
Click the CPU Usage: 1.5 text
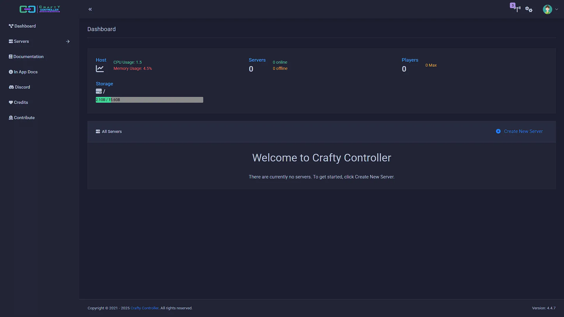(x=127, y=62)
